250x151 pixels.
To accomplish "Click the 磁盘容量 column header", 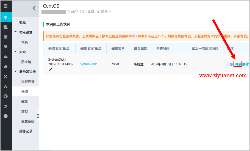I will pos(118,49).
